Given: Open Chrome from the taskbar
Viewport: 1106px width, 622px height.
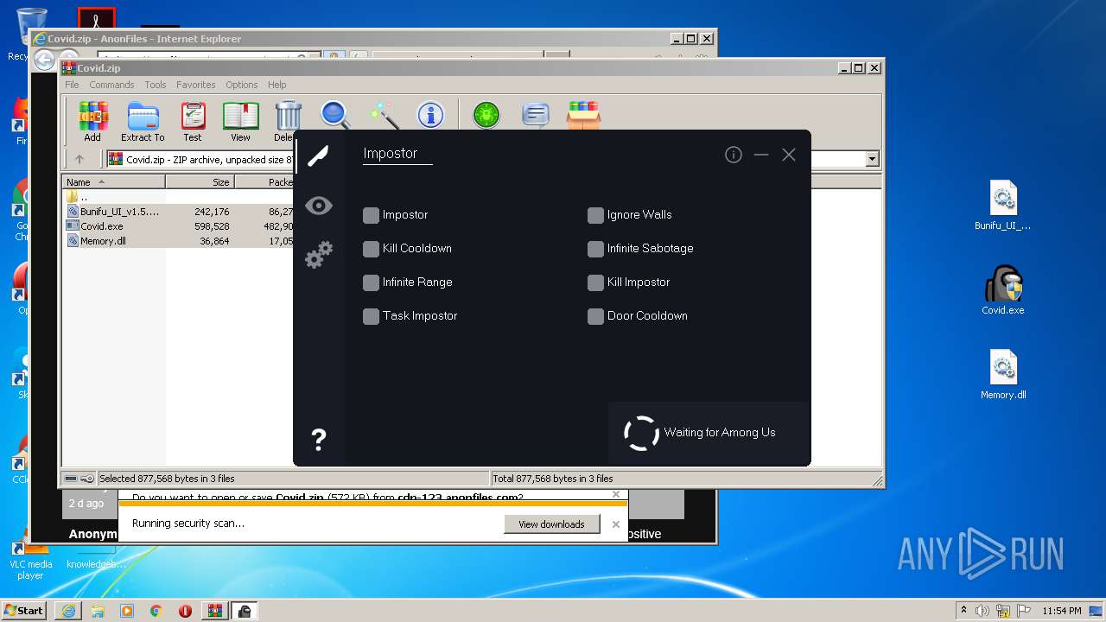Looking at the screenshot, I should pyautogui.click(x=156, y=611).
